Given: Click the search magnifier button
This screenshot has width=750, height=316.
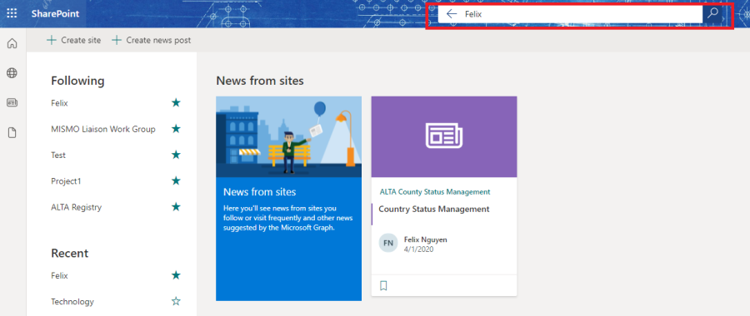Looking at the screenshot, I should pos(712,13).
